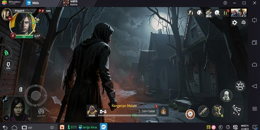260x130 pixels.
Task: Tap the white skull ability button
Action: (226, 96)
